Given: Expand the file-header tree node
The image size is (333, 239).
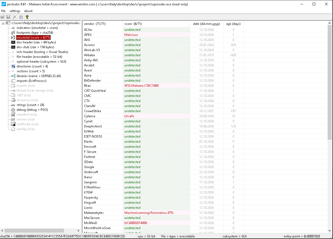Looking at the screenshot, I should 13,57.
